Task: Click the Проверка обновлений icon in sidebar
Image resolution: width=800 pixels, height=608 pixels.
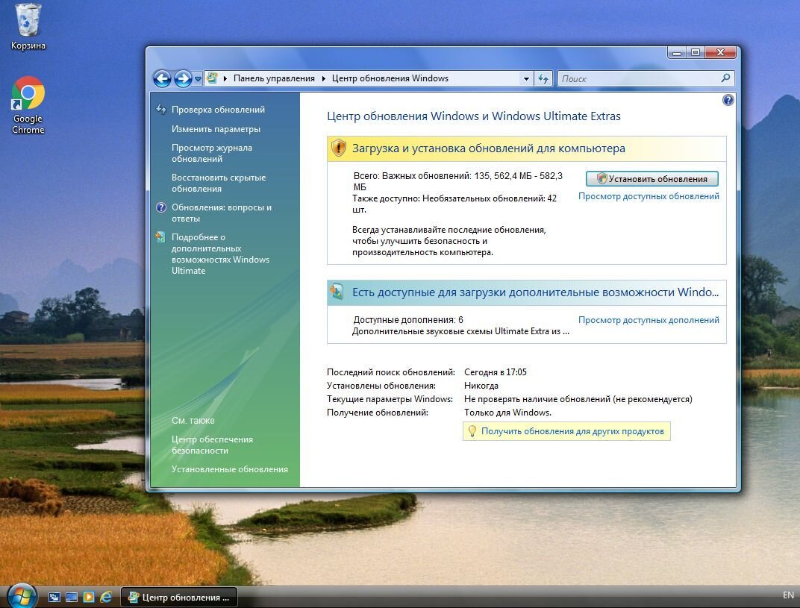Action: click(161, 109)
